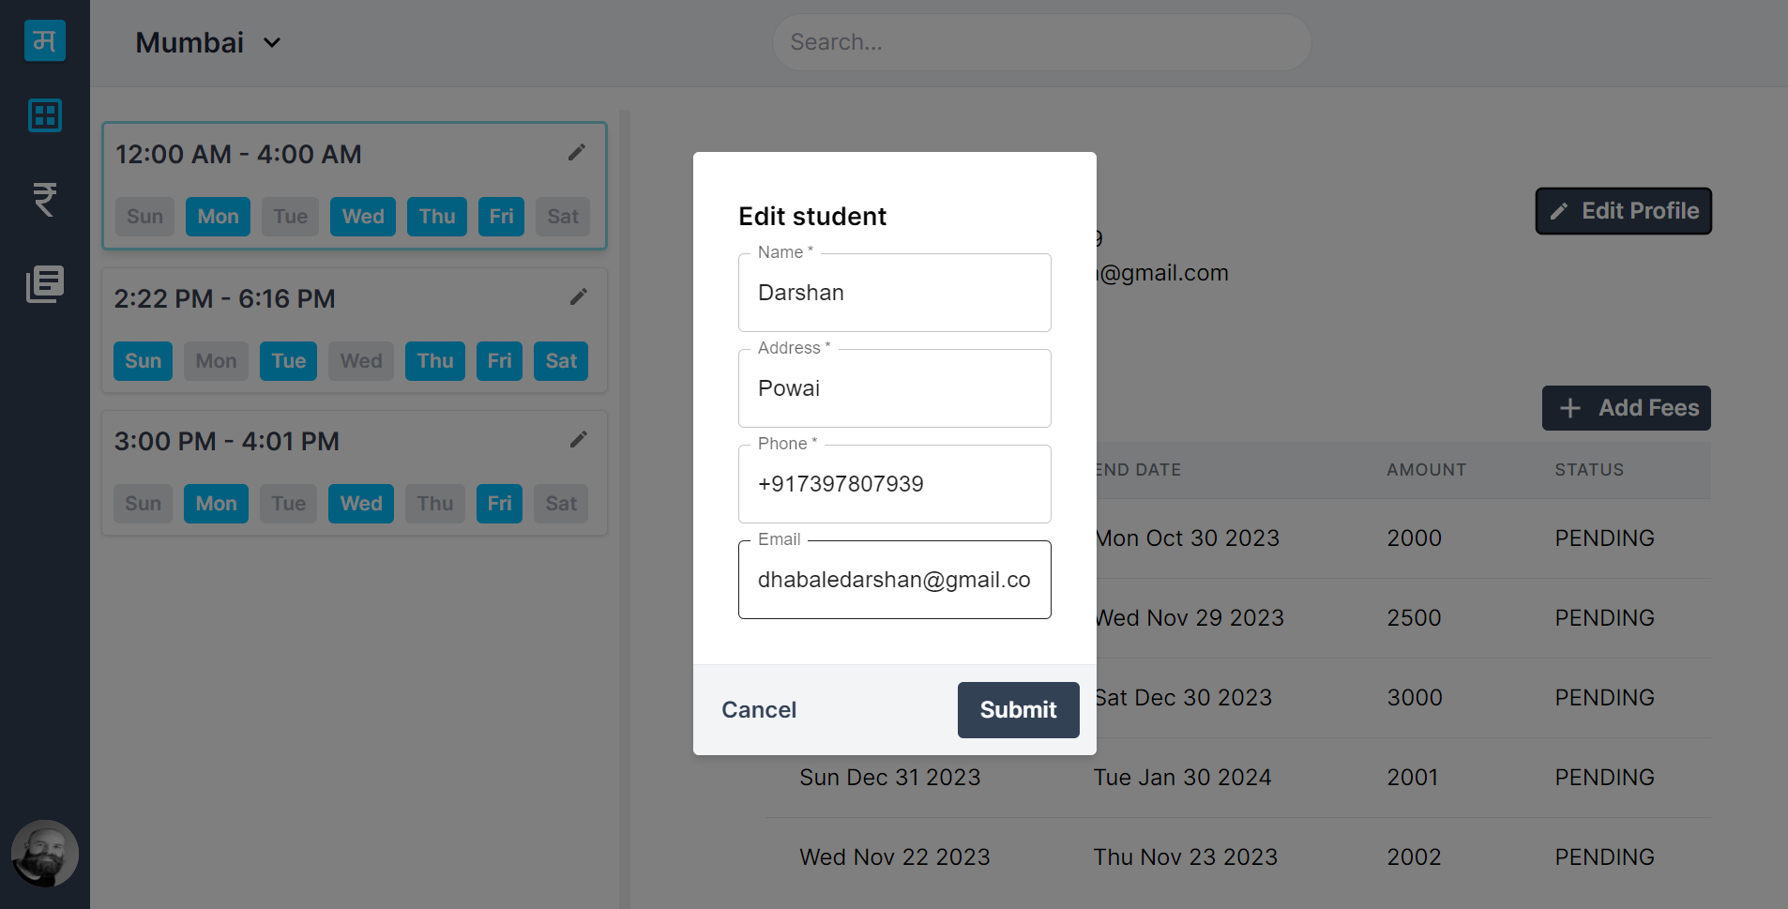The height and width of the screenshot is (909, 1788).
Task: Open the user avatar profile picture
Action: point(45,854)
